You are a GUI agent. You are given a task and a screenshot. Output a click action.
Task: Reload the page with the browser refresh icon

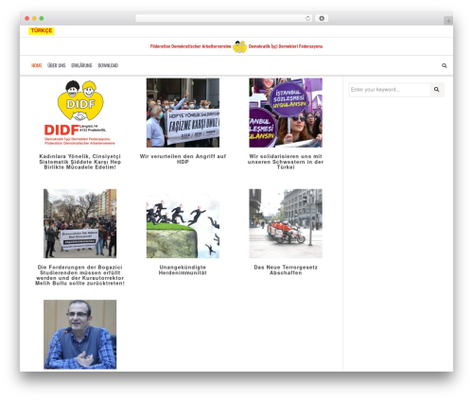307,18
